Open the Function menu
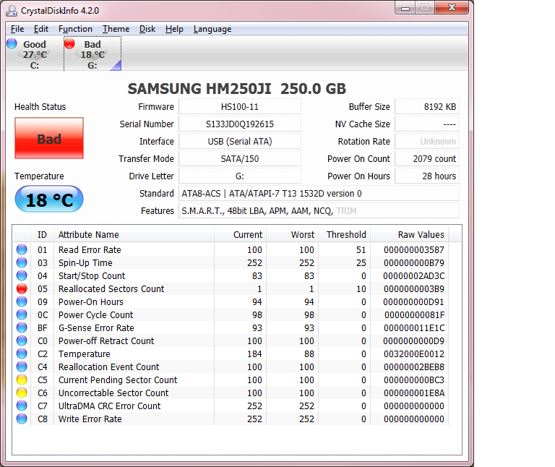The width and height of the screenshot is (555, 467). [75, 29]
